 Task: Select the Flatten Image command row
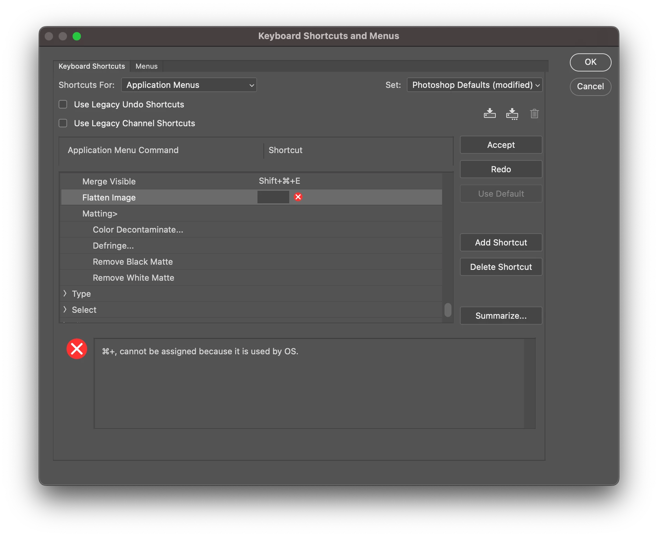click(251, 197)
